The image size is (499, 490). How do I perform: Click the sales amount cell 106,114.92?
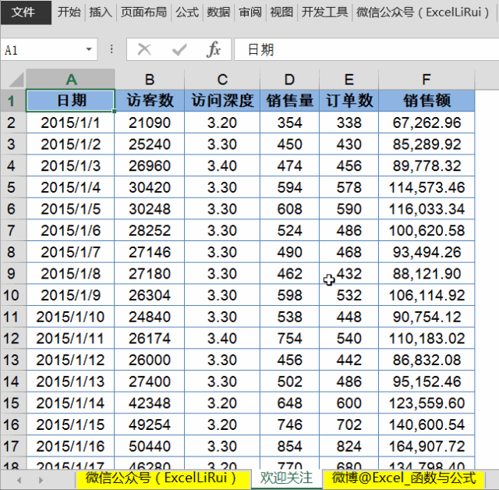(426, 295)
